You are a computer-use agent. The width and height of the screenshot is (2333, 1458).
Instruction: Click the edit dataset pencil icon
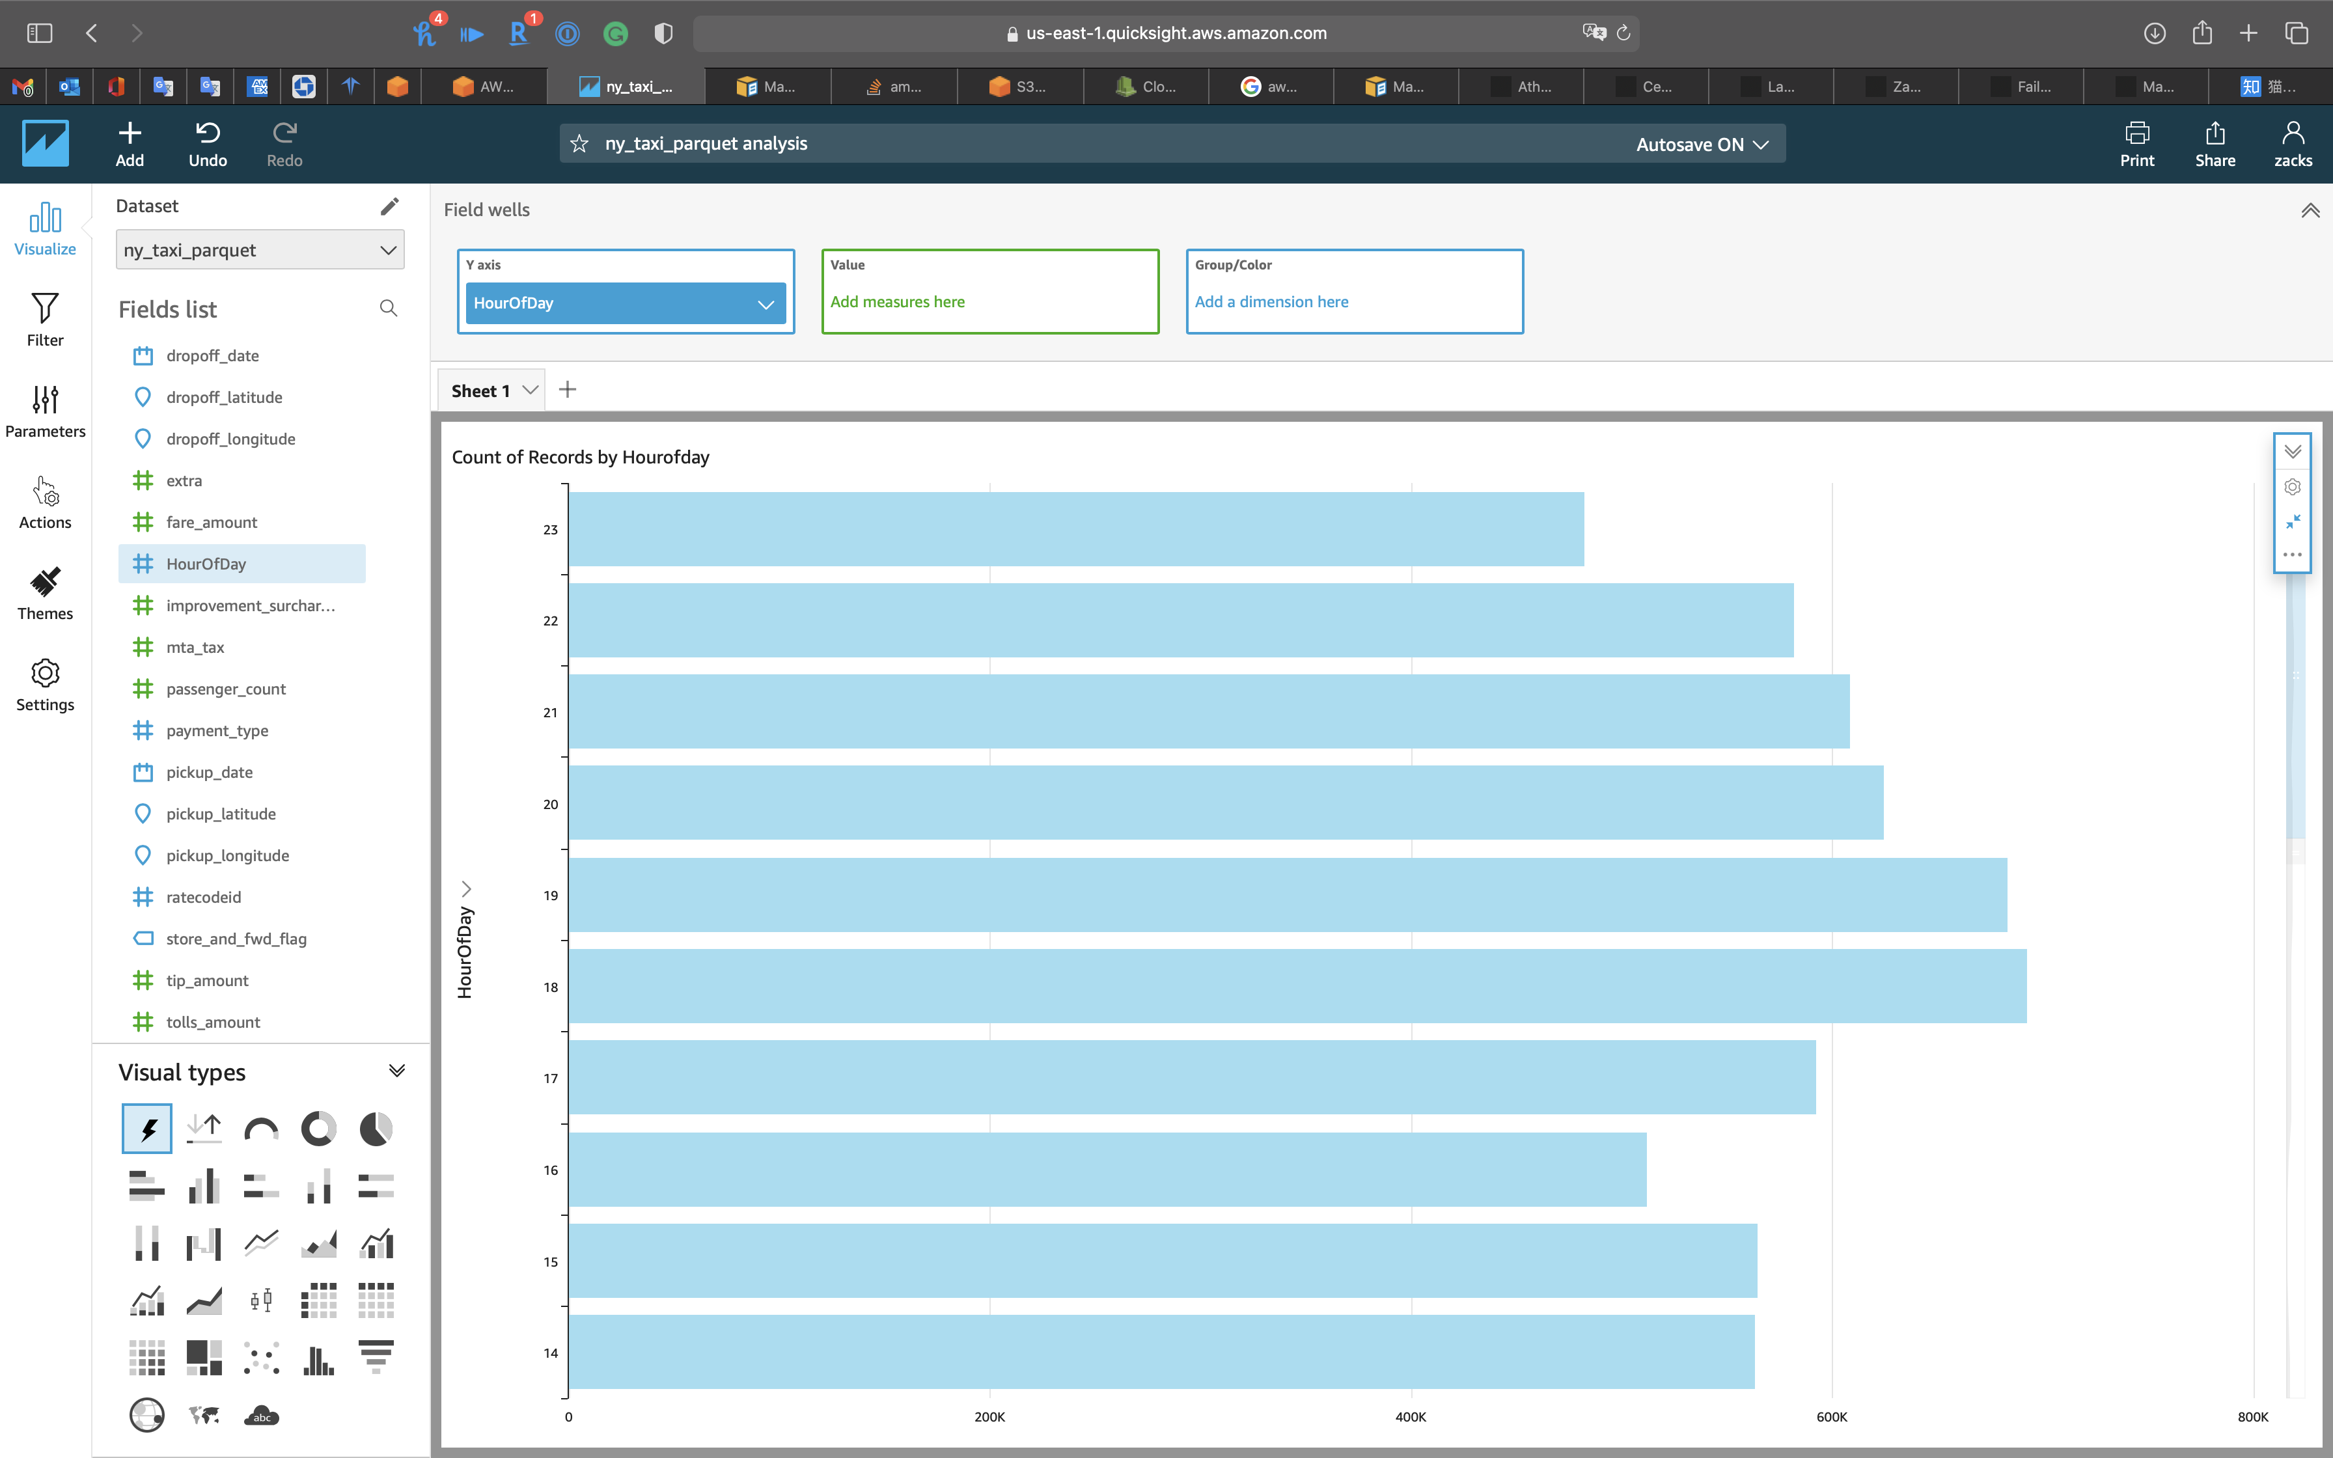(x=389, y=206)
